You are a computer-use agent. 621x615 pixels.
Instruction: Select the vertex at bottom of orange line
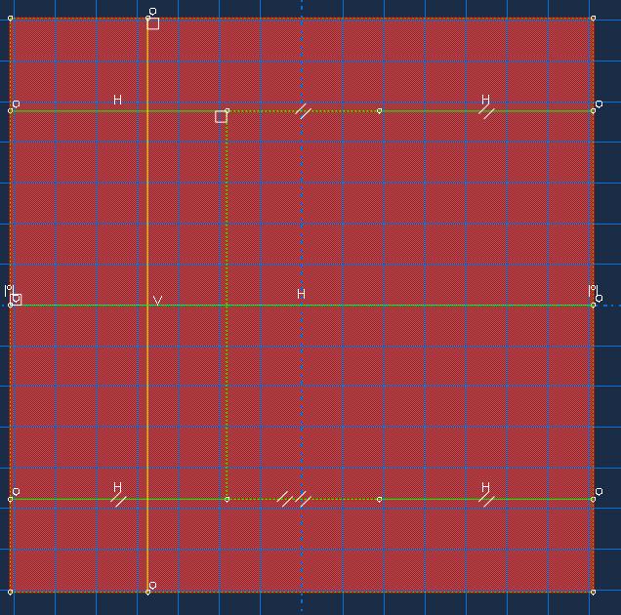[147, 592]
